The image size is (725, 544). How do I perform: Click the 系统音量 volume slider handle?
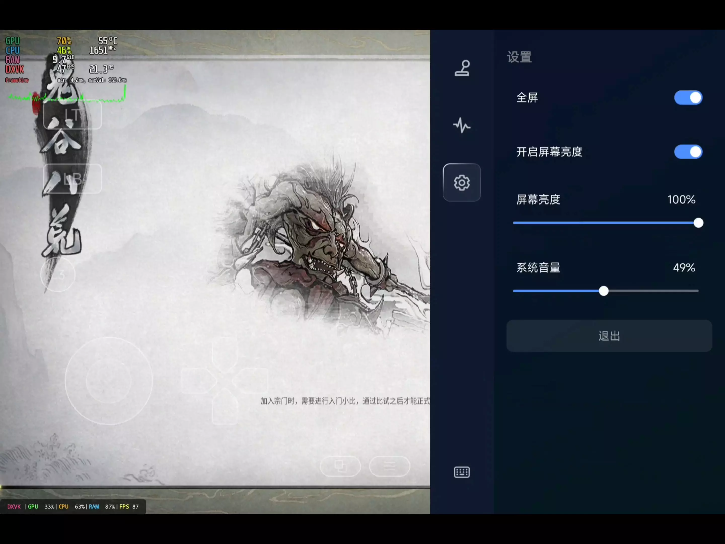pos(604,291)
